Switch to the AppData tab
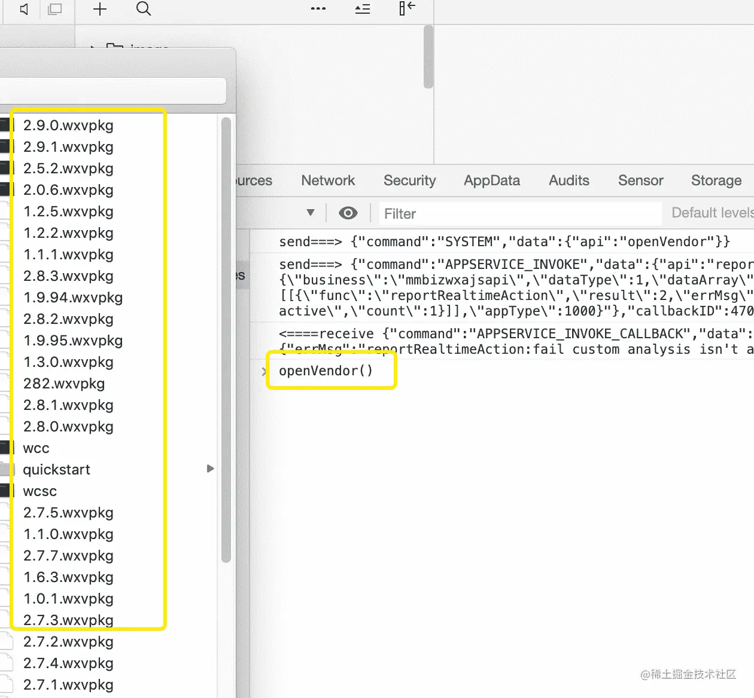754x698 pixels. [x=492, y=180]
